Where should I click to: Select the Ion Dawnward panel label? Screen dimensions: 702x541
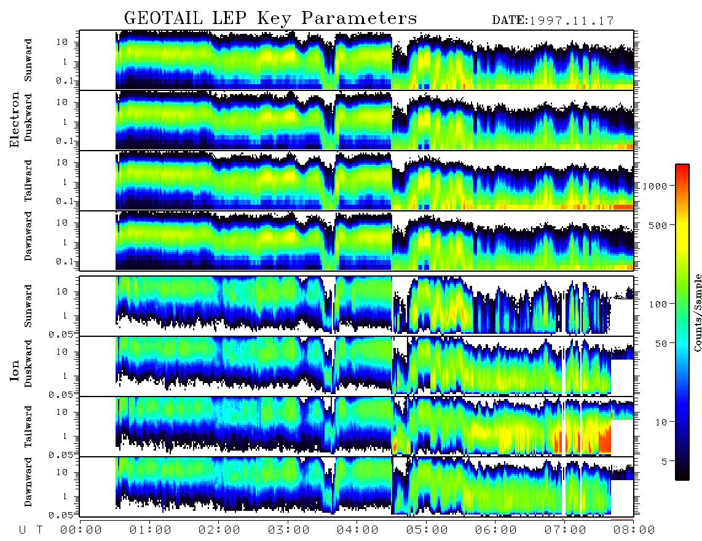click(x=28, y=482)
